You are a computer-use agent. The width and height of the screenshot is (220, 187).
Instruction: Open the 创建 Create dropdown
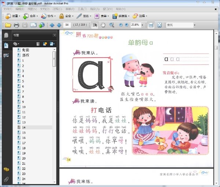pos(13,16)
